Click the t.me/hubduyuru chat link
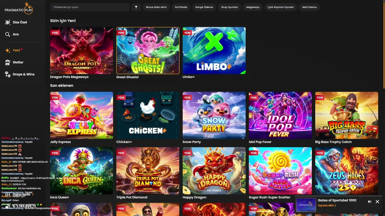The image size is (385, 216). click(x=13, y=181)
